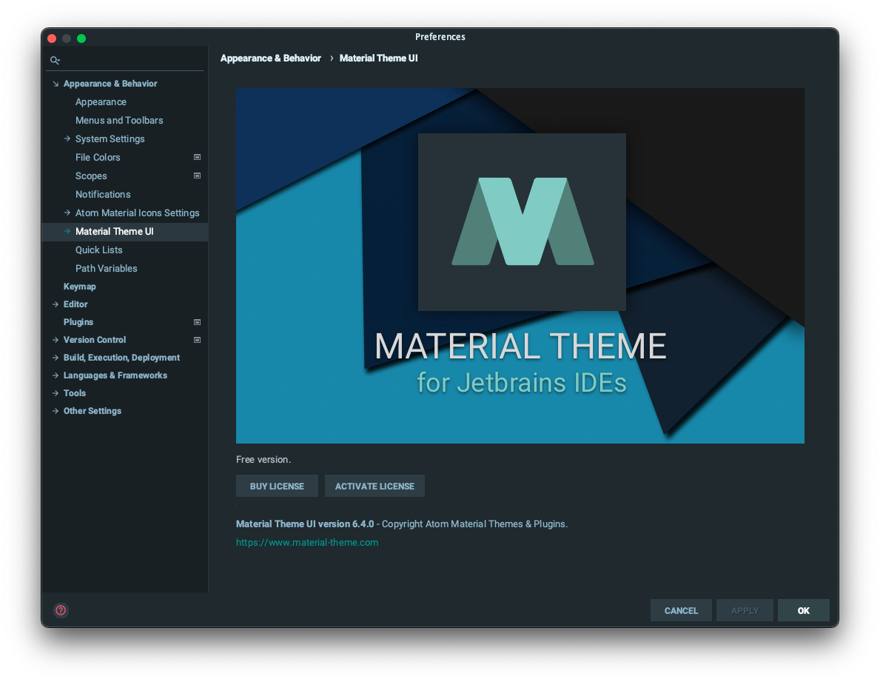Click the Buy License button
The image size is (880, 682).
(x=277, y=486)
